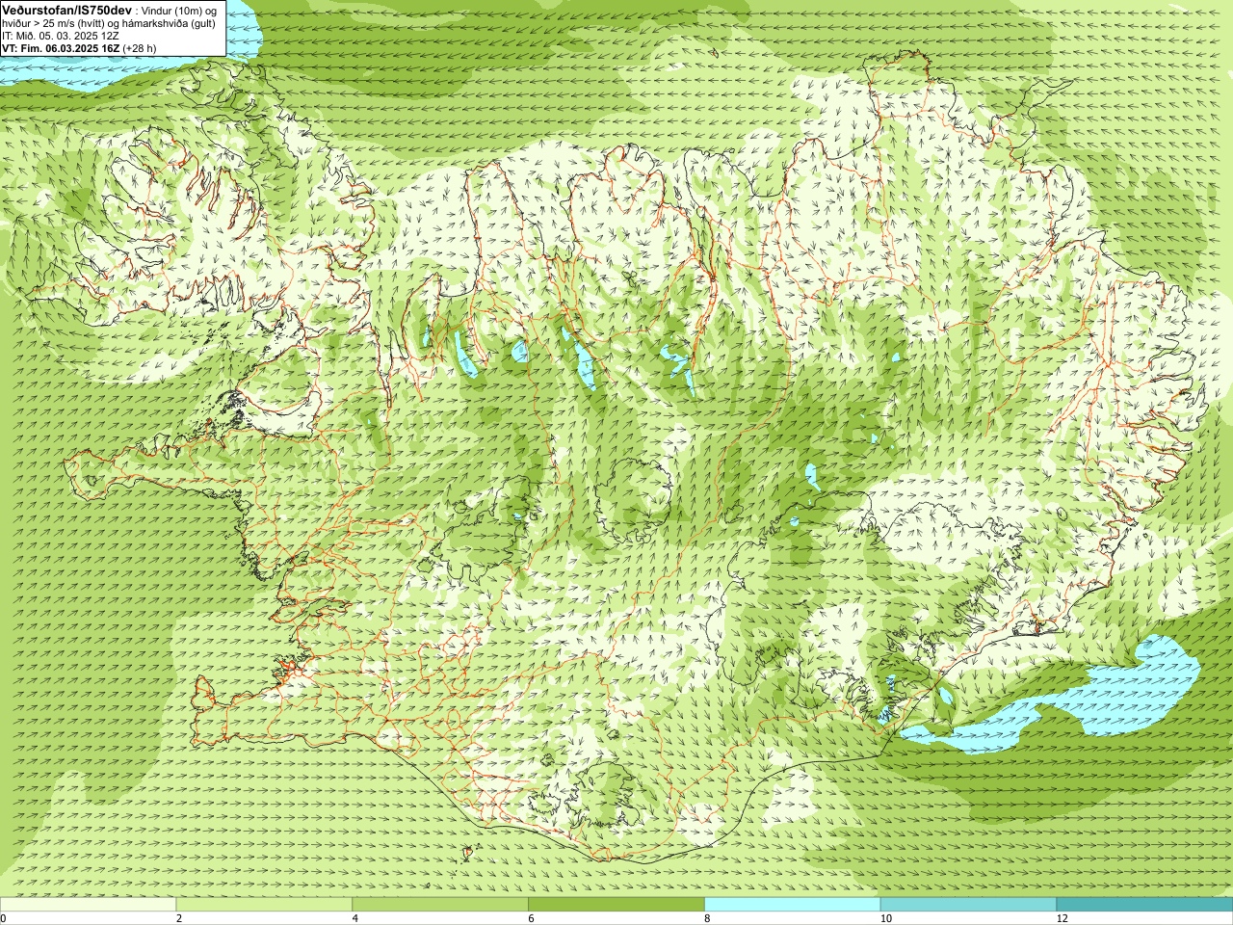Click the legend tick label '6'
The image size is (1233, 925).
pos(531,918)
